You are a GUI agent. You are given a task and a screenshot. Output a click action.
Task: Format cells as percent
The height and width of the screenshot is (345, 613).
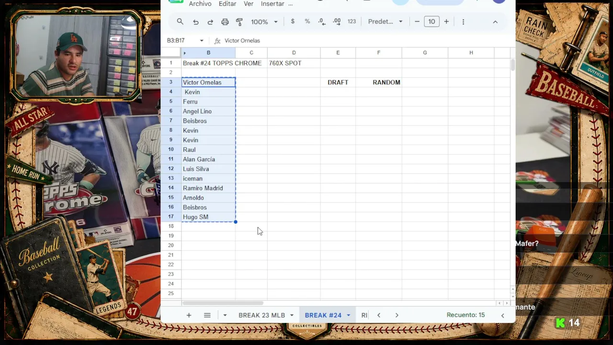307,22
